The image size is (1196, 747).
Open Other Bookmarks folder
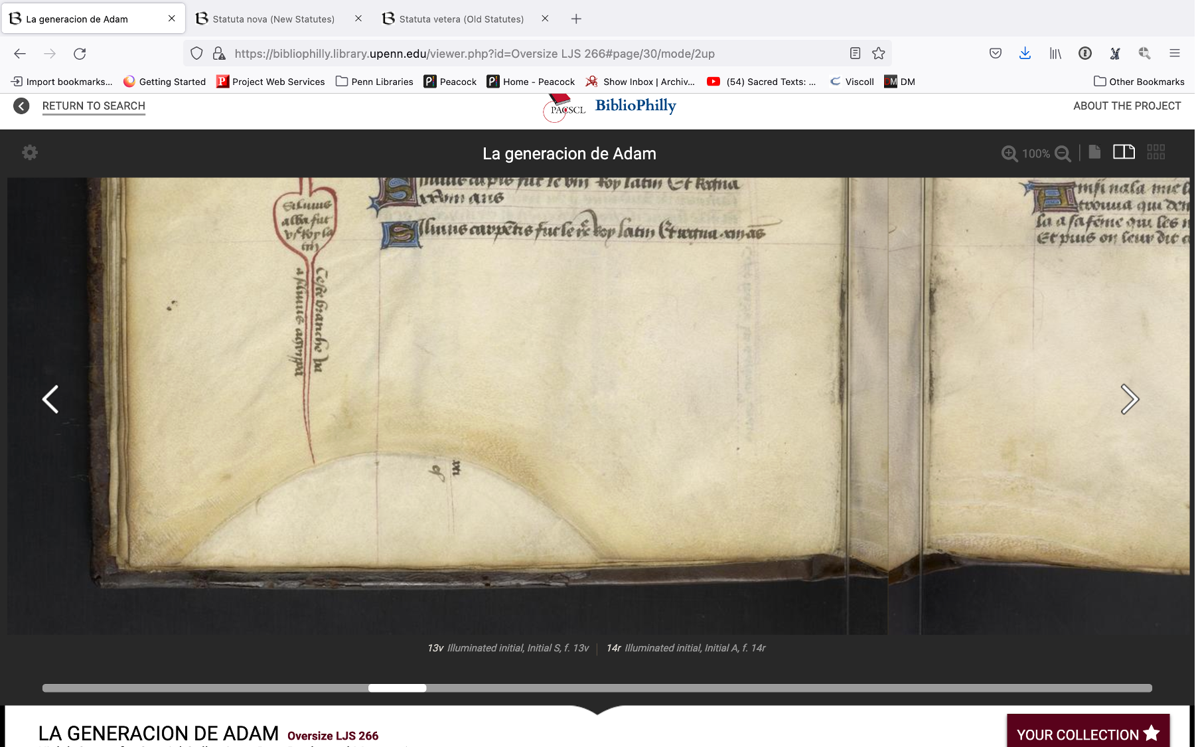point(1139,82)
